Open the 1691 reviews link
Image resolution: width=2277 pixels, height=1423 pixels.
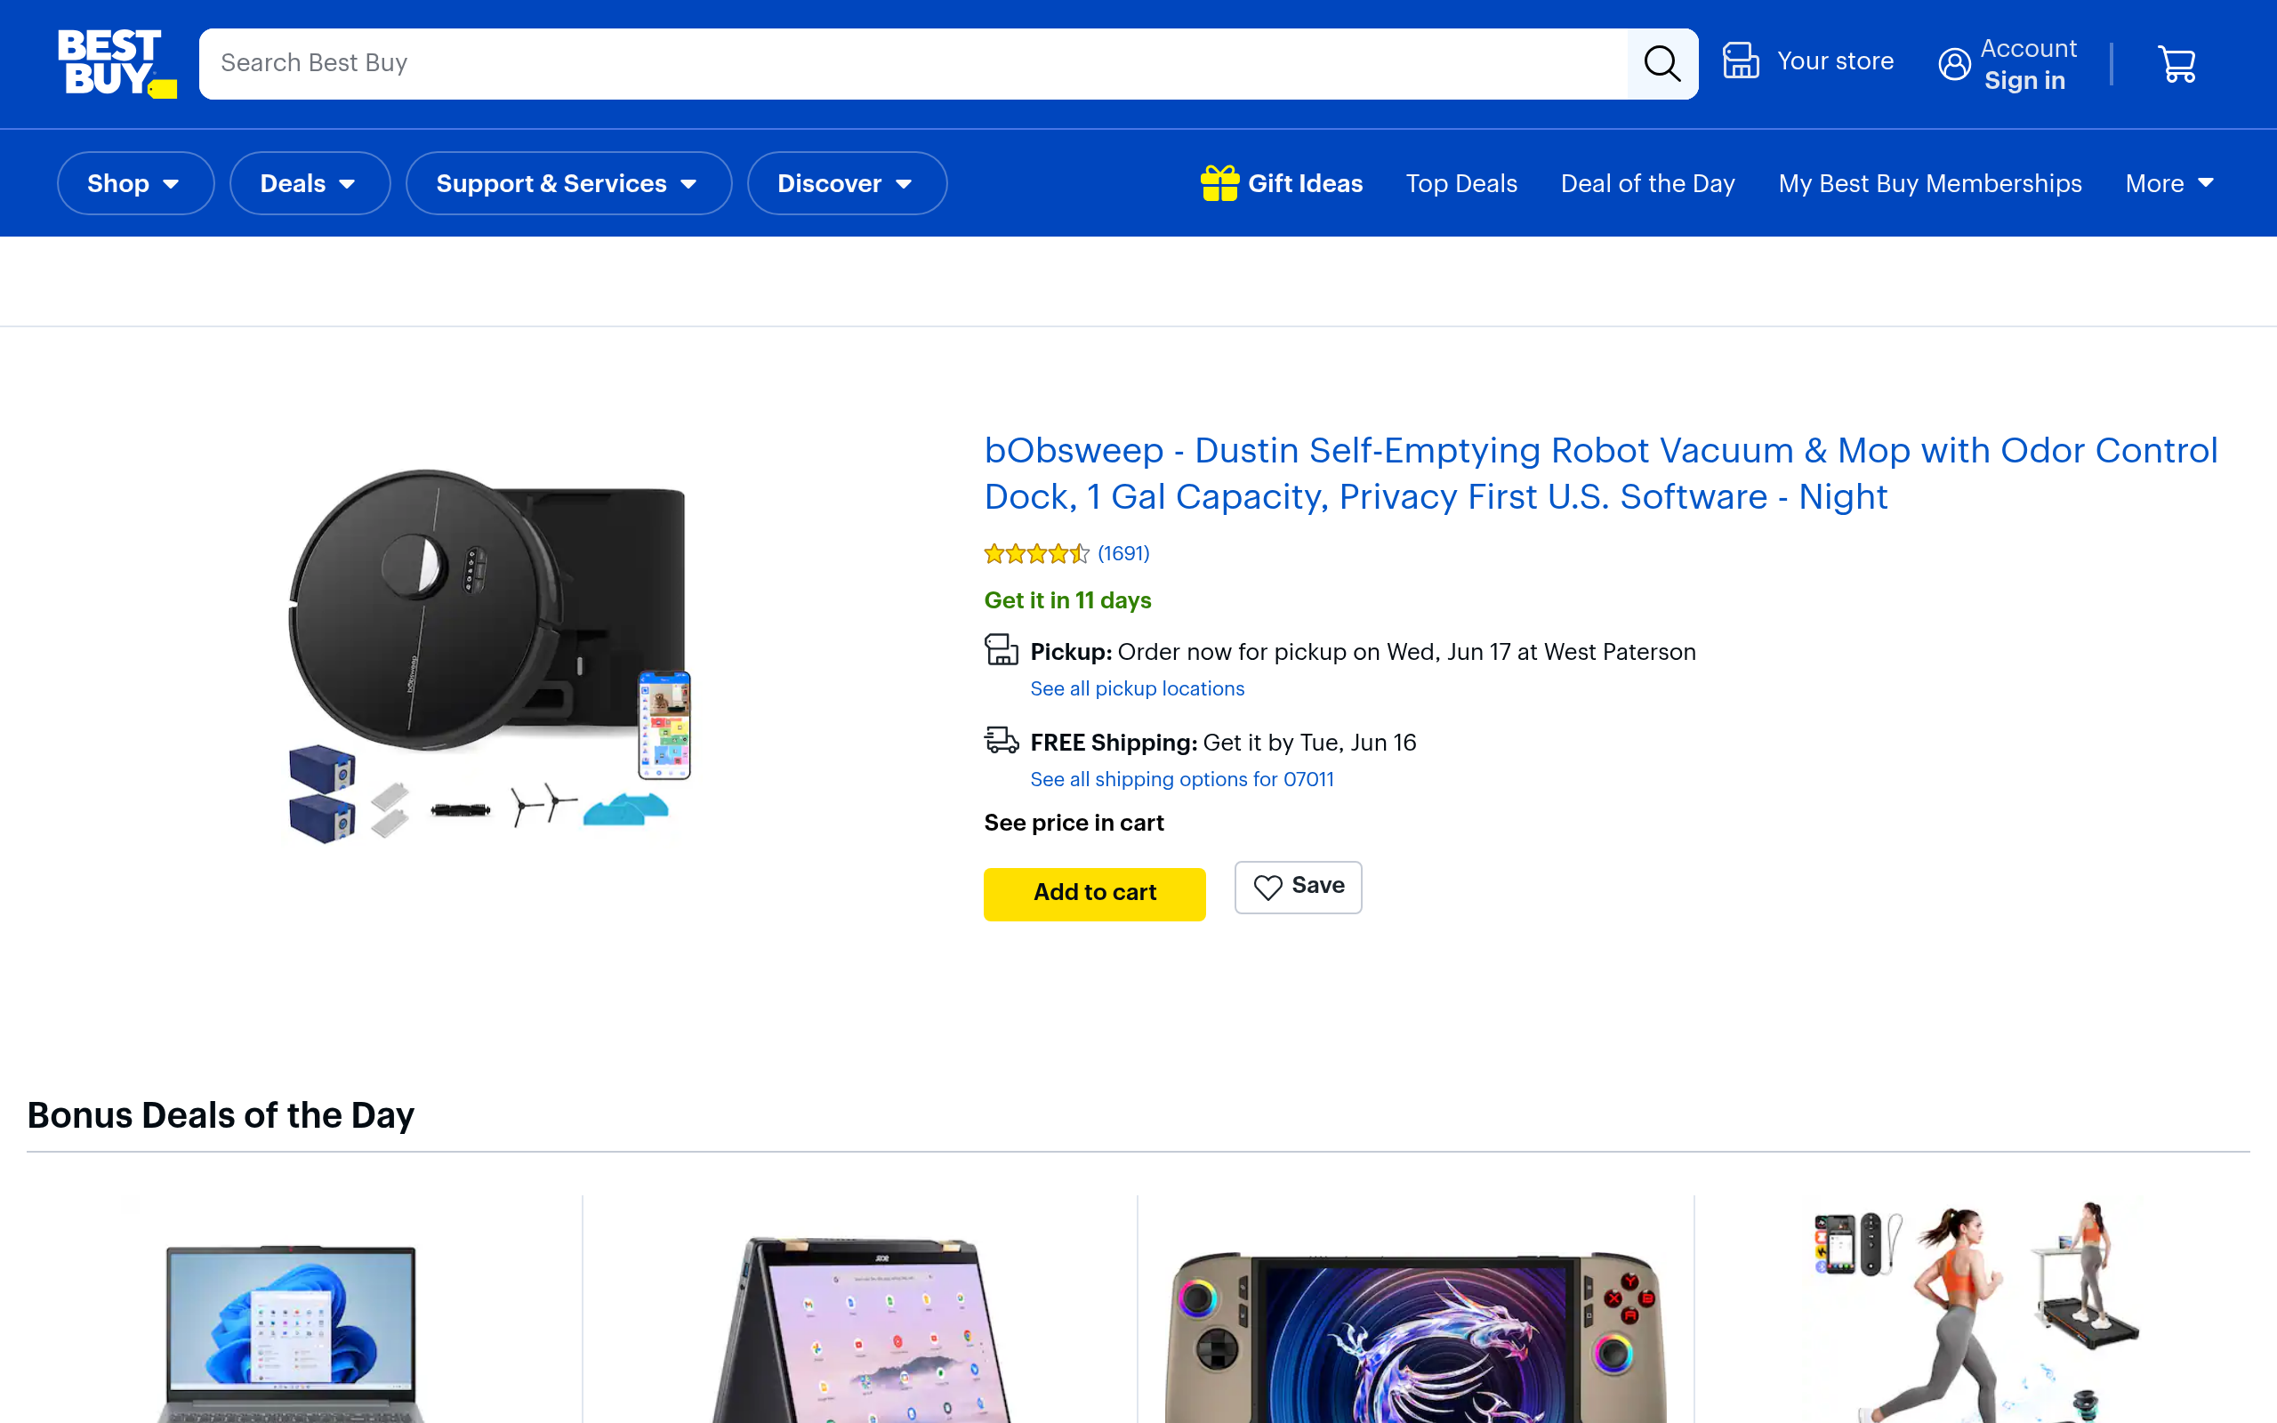pos(1123,553)
